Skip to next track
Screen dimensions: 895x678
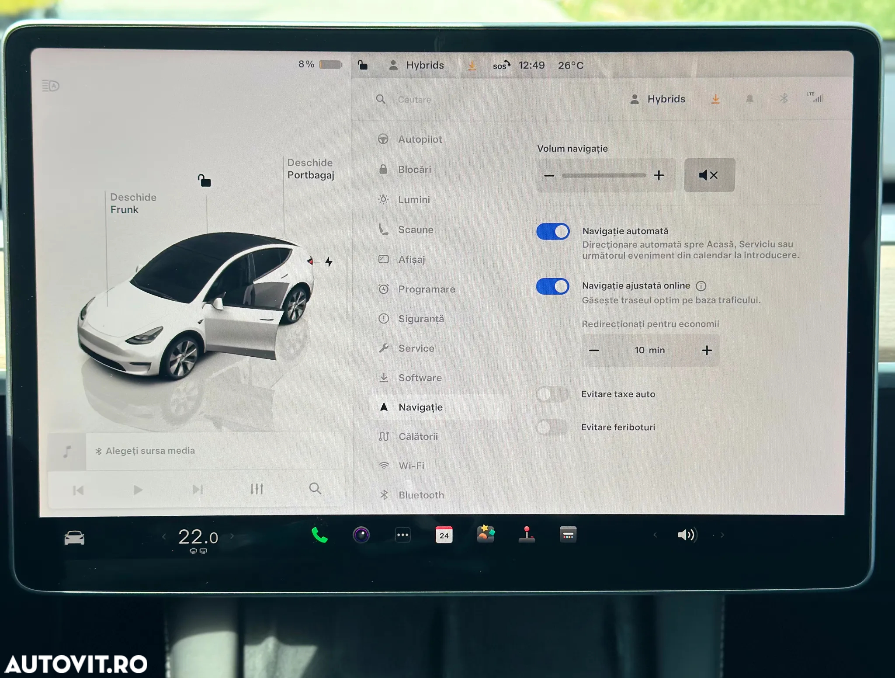click(198, 489)
